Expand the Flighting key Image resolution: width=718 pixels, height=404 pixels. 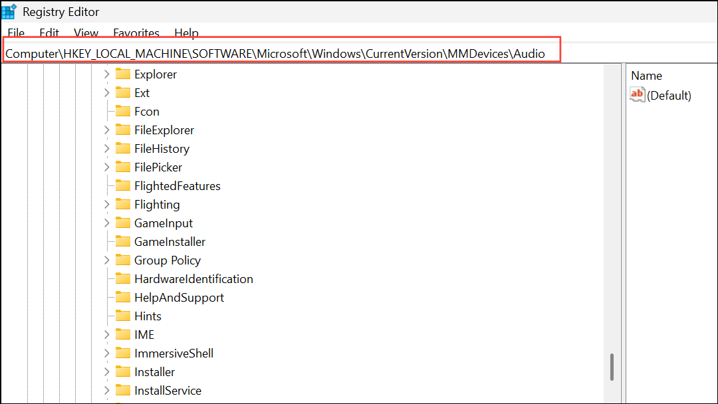(106, 205)
